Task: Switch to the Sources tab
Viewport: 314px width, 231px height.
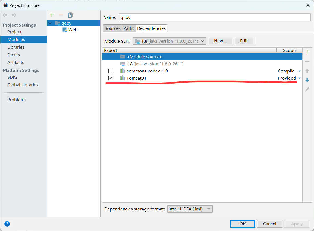Action: click(x=112, y=28)
